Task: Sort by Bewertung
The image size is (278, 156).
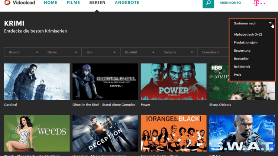Action: 242,51
